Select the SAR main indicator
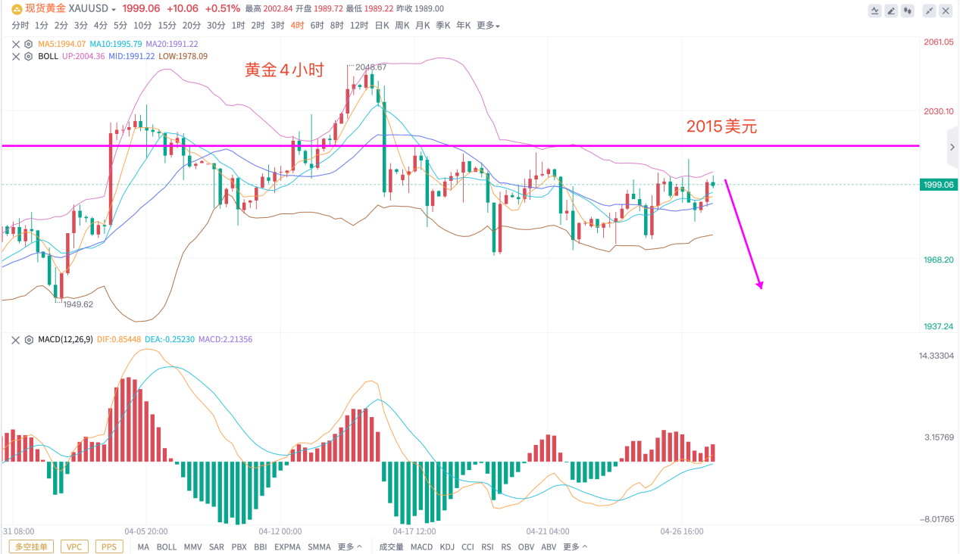The image size is (960, 554). click(217, 546)
